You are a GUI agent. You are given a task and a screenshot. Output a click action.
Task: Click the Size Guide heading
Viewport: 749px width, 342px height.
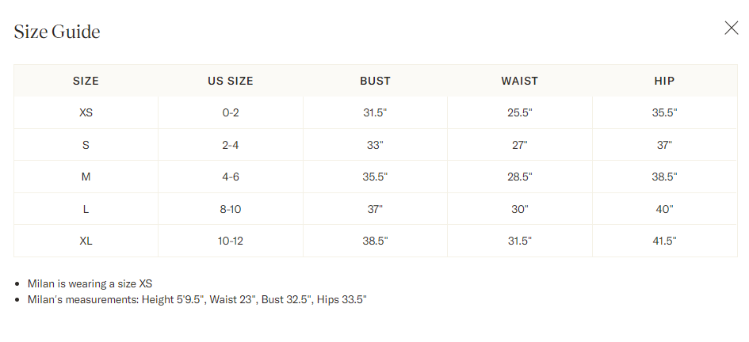click(x=57, y=32)
